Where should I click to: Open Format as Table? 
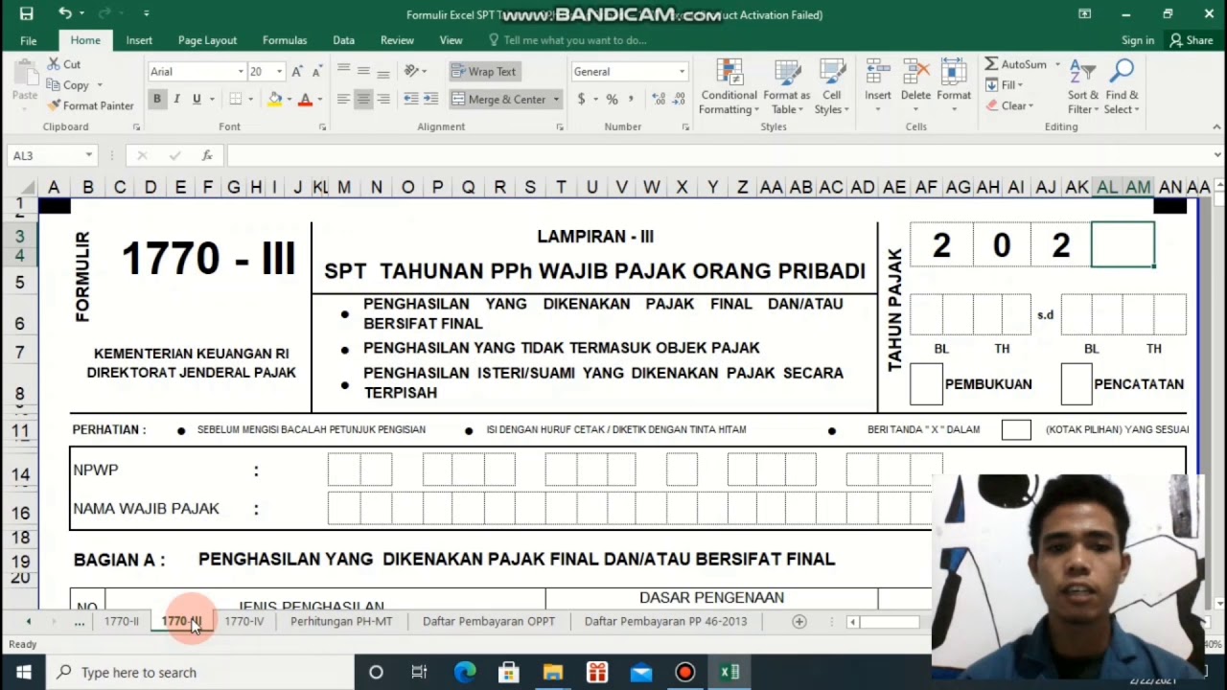786,87
